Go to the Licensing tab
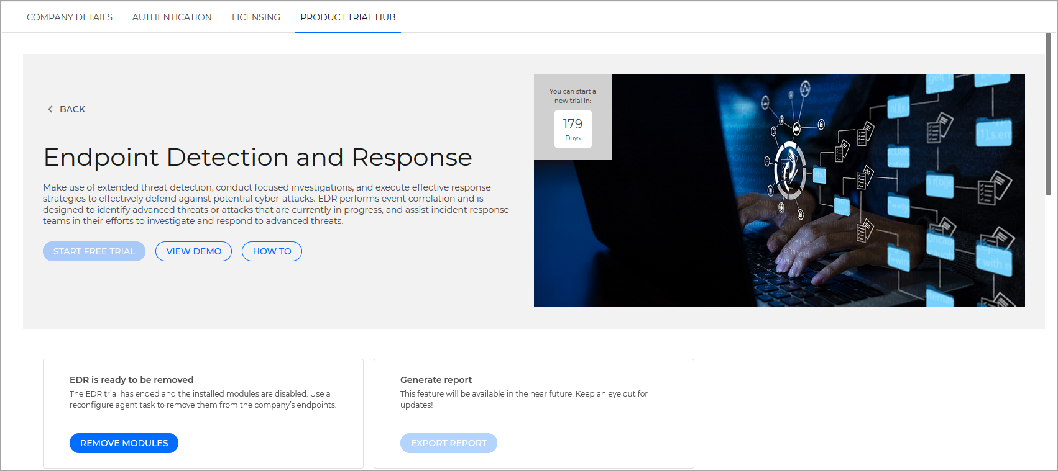 point(256,17)
